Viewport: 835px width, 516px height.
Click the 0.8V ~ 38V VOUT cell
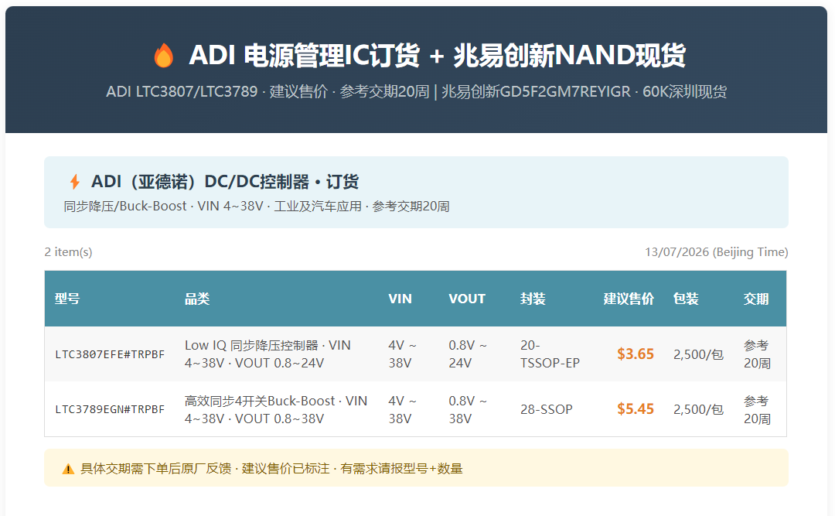pos(468,409)
